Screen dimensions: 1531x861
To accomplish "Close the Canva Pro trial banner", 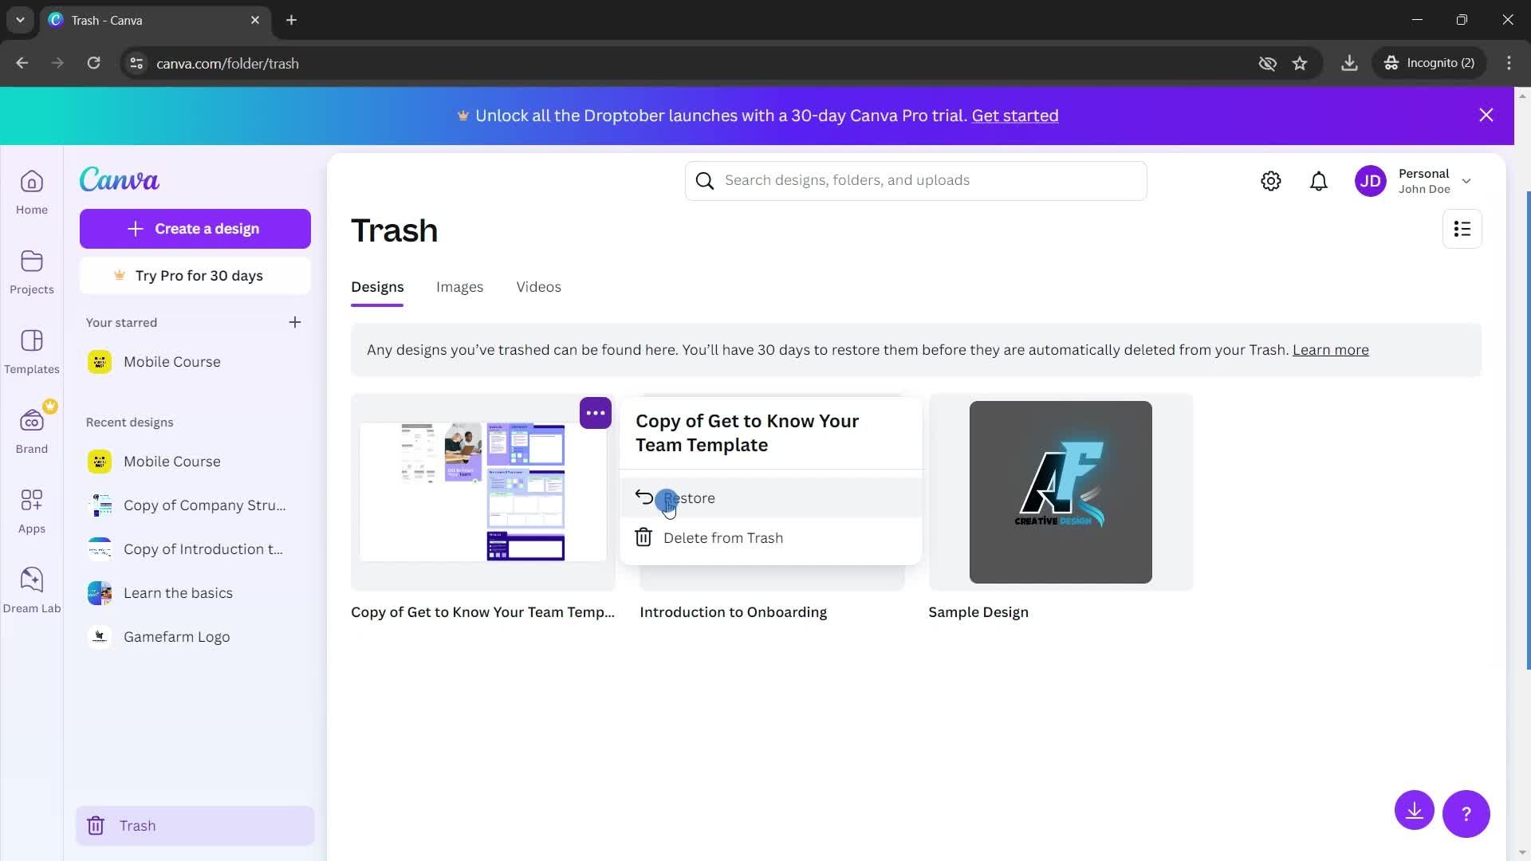I will point(1486,116).
